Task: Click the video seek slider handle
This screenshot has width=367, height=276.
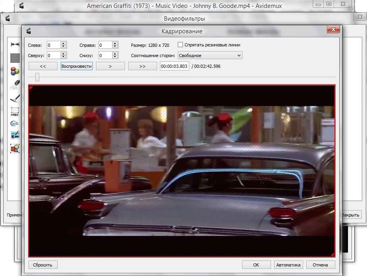Action: pyautogui.click(x=37, y=77)
